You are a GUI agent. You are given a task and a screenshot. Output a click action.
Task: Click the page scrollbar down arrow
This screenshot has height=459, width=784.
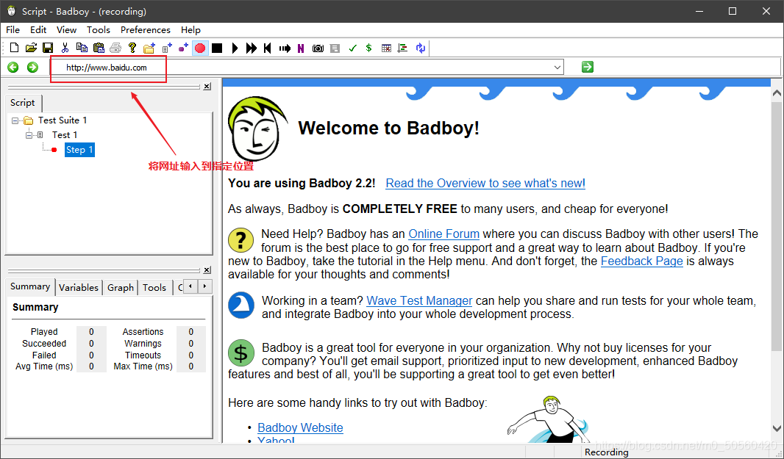(777, 428)
